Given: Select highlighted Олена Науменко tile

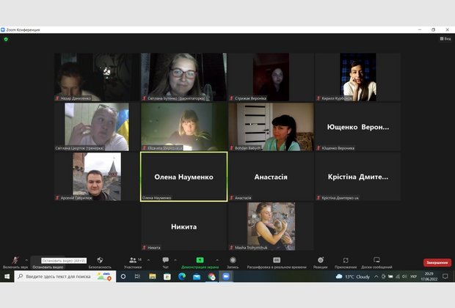Looking at the screenshot, I should click(x=184, y=177).
